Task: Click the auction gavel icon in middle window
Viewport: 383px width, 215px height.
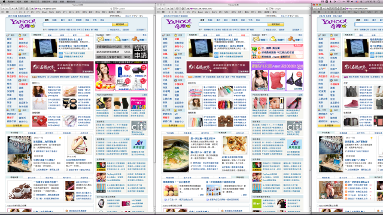Action: click(291, 39)
